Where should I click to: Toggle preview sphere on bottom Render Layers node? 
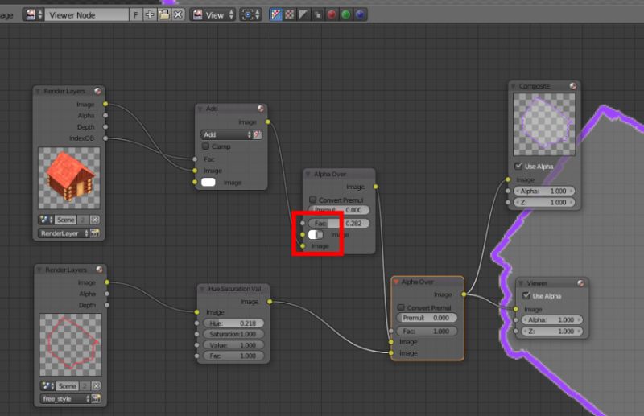[x=99, y=270]
